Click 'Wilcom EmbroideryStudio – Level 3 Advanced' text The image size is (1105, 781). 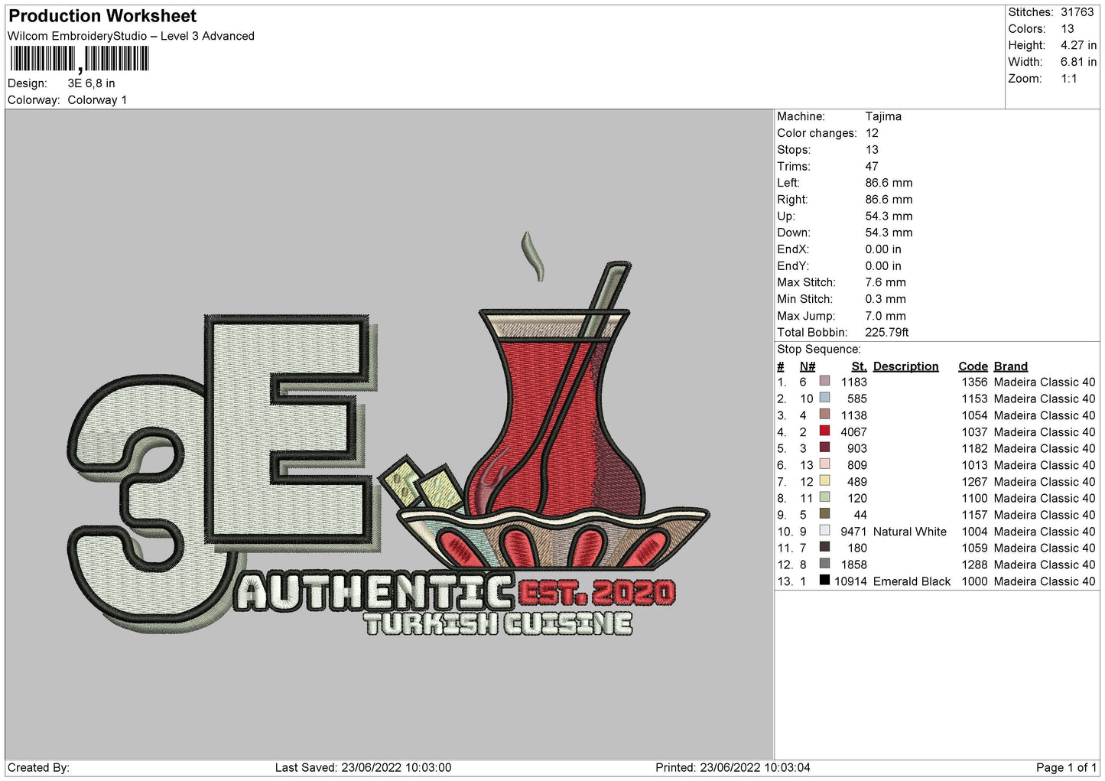coord(131,36)
